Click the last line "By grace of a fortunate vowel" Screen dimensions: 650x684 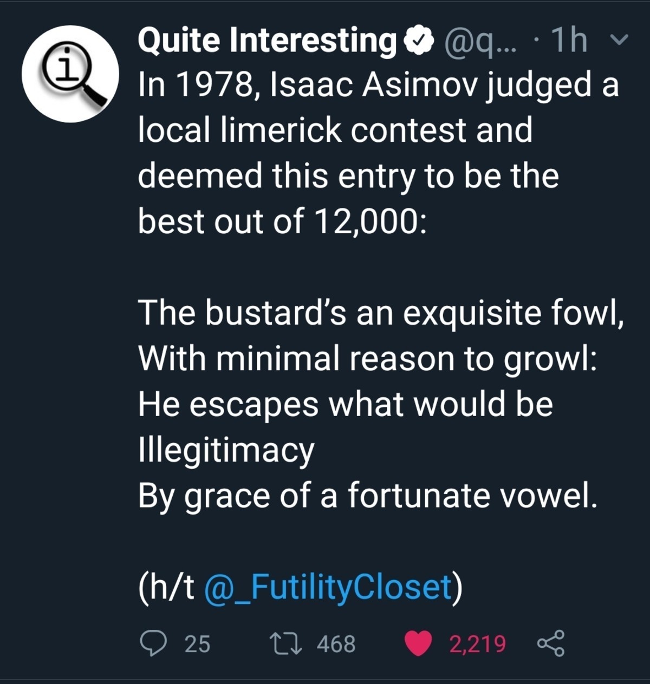pyautogui.click(x=367, y=496)
